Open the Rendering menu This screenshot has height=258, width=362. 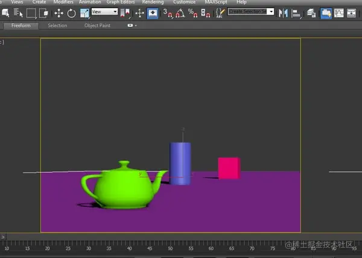pyautogui.click(x=153, y=2)
